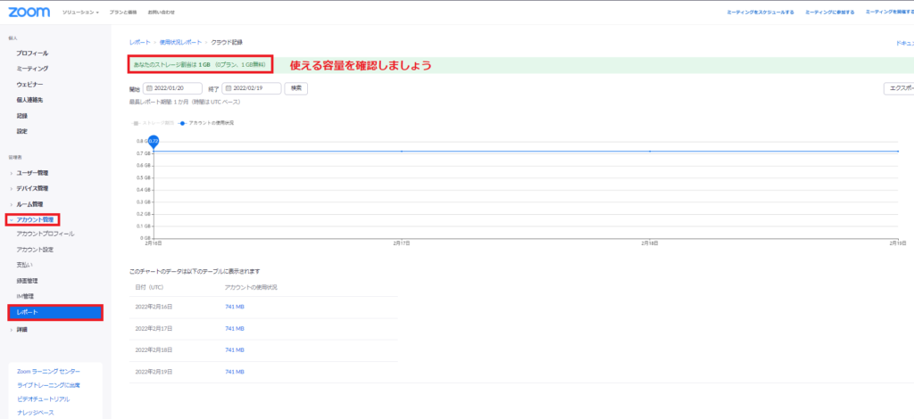Expand the 詳細 section in sidebar
This screenshot has height=419, width=914.
pyautogui.click(x=22, y=329)
